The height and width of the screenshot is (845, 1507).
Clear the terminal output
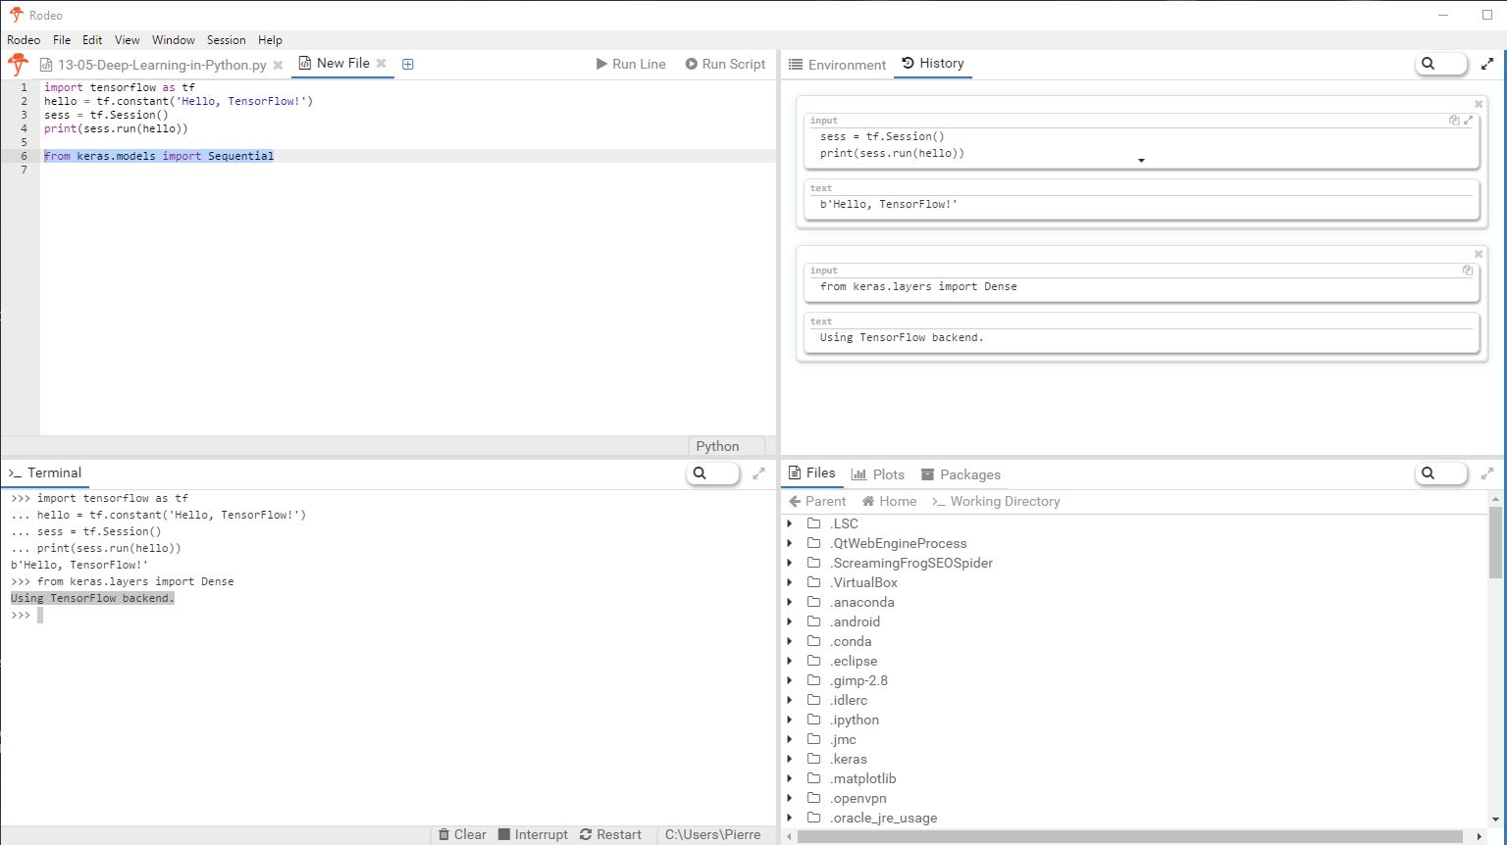coord(462,834)
